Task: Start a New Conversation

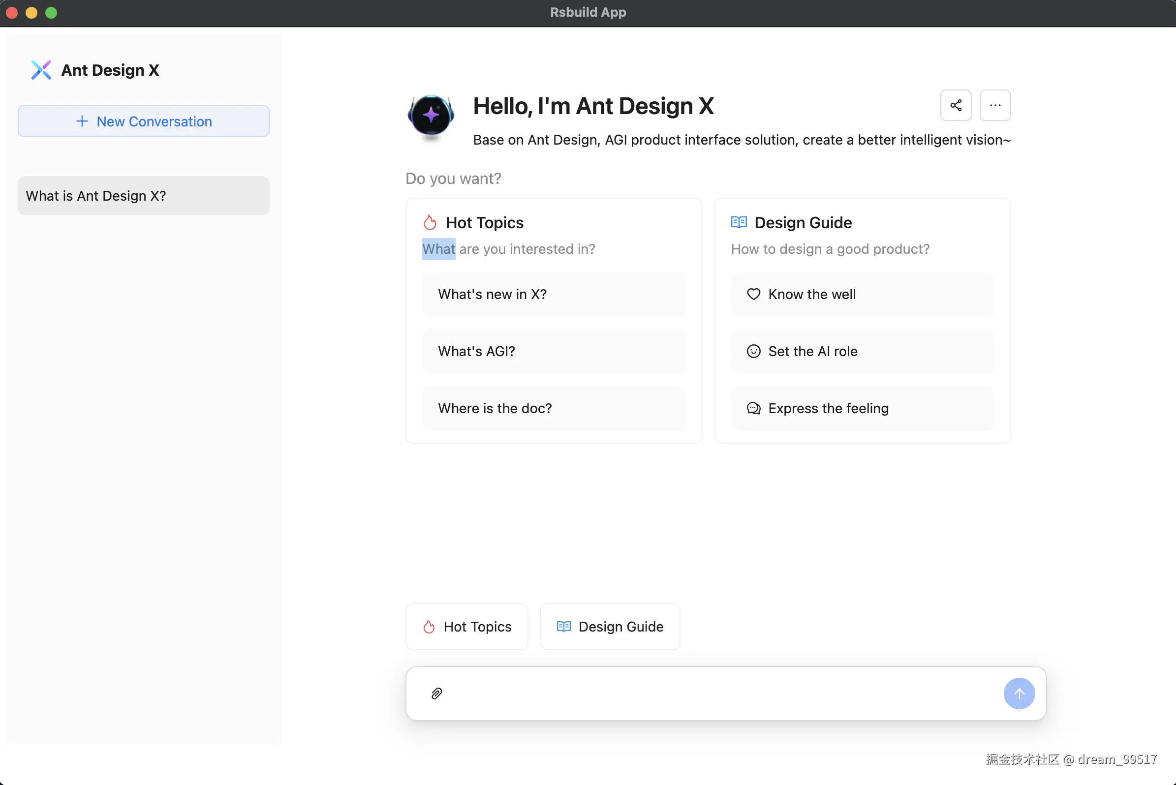Action: [144, 121]
